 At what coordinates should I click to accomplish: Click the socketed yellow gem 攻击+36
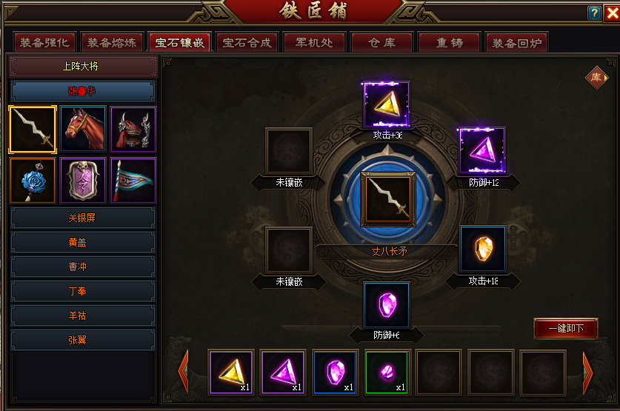tap(387, 104)
